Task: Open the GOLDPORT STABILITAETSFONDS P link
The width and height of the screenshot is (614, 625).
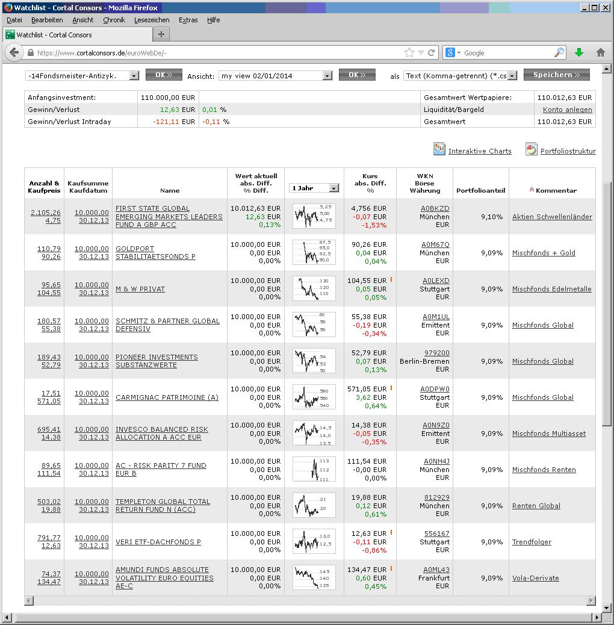Action: point(155,252)
